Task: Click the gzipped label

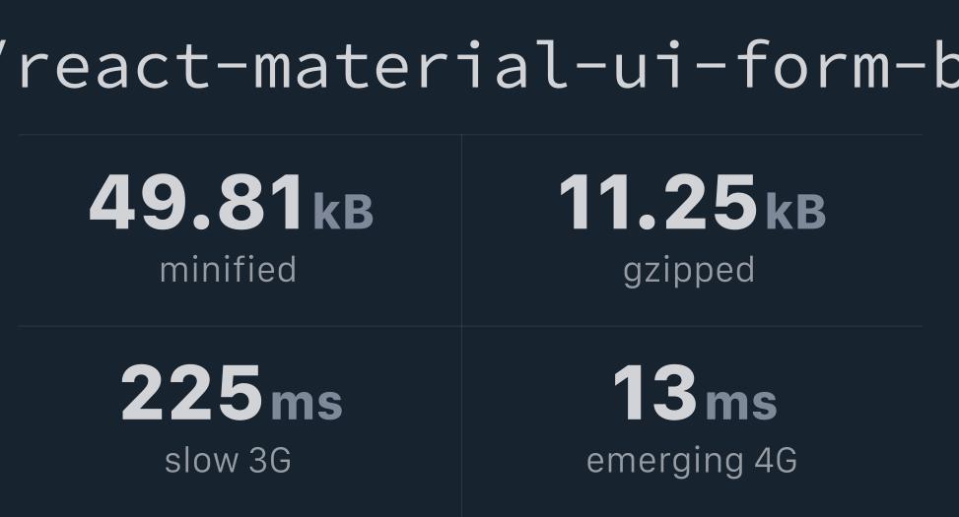Action: [689, 272]
